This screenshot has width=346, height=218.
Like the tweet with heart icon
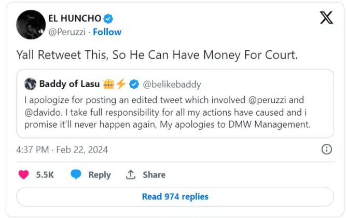click(x=23, y=174)
